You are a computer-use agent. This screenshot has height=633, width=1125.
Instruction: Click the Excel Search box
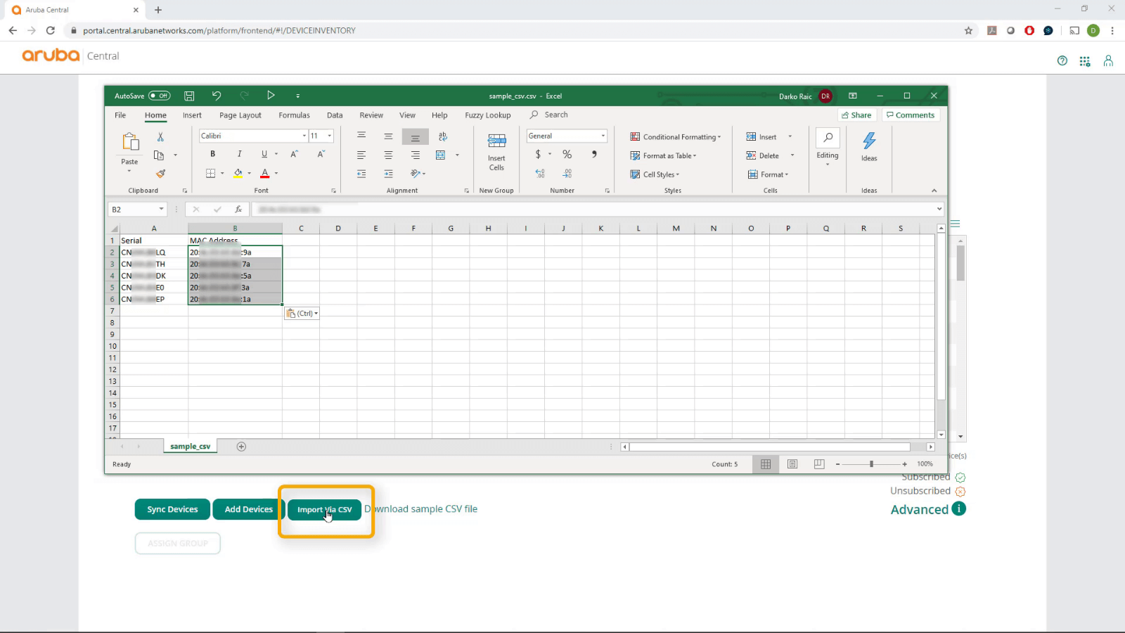point(555,115)
